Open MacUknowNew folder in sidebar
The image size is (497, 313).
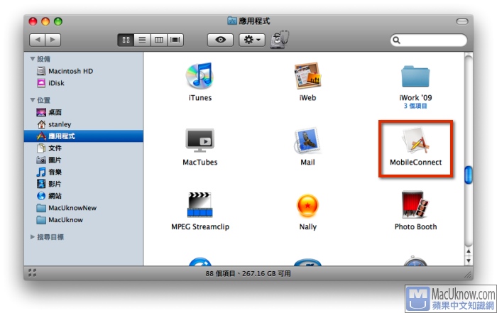[84, 208]
